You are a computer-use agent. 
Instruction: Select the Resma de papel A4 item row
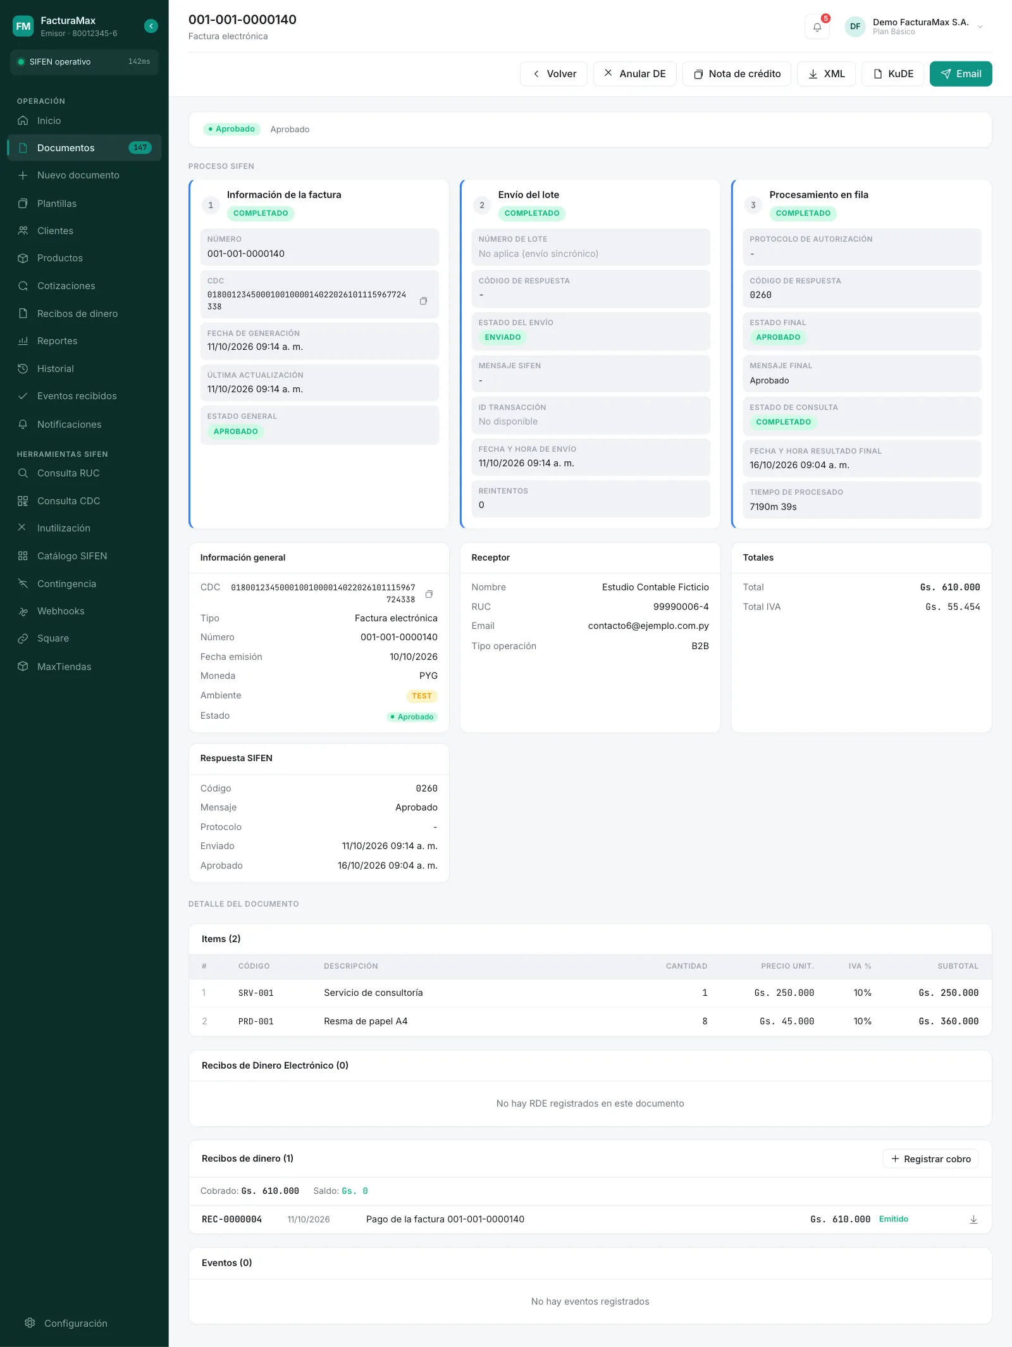click(x=589, y=1022)
